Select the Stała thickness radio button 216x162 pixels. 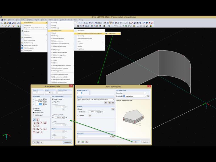[78, 109]
